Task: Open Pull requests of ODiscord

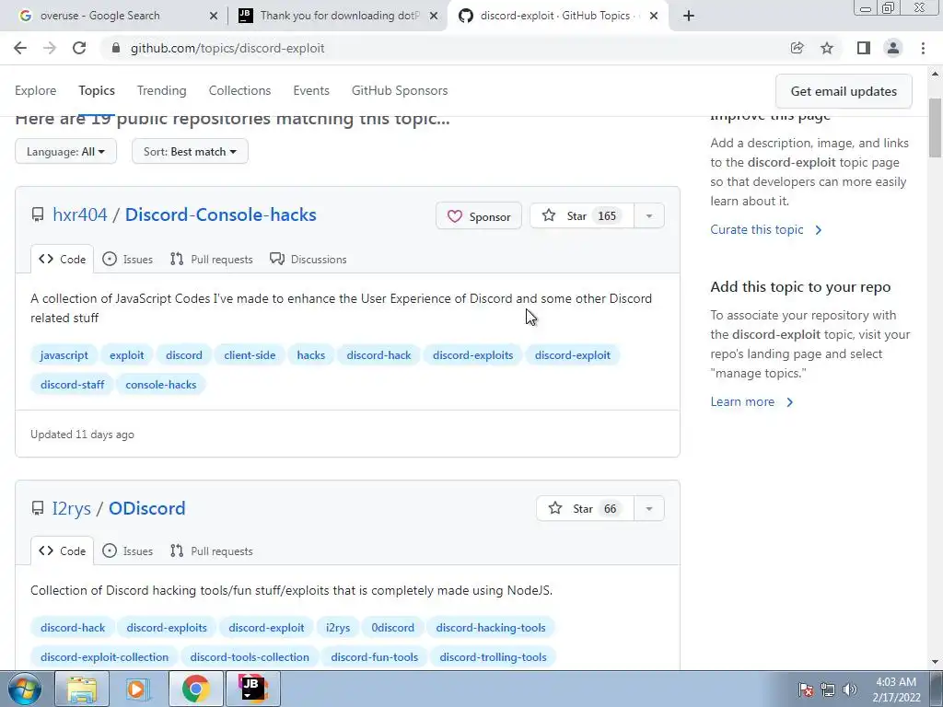Action: click(x=211, y=551)
